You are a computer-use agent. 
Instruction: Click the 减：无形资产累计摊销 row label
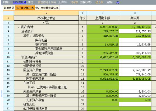(x=41, y=96)
